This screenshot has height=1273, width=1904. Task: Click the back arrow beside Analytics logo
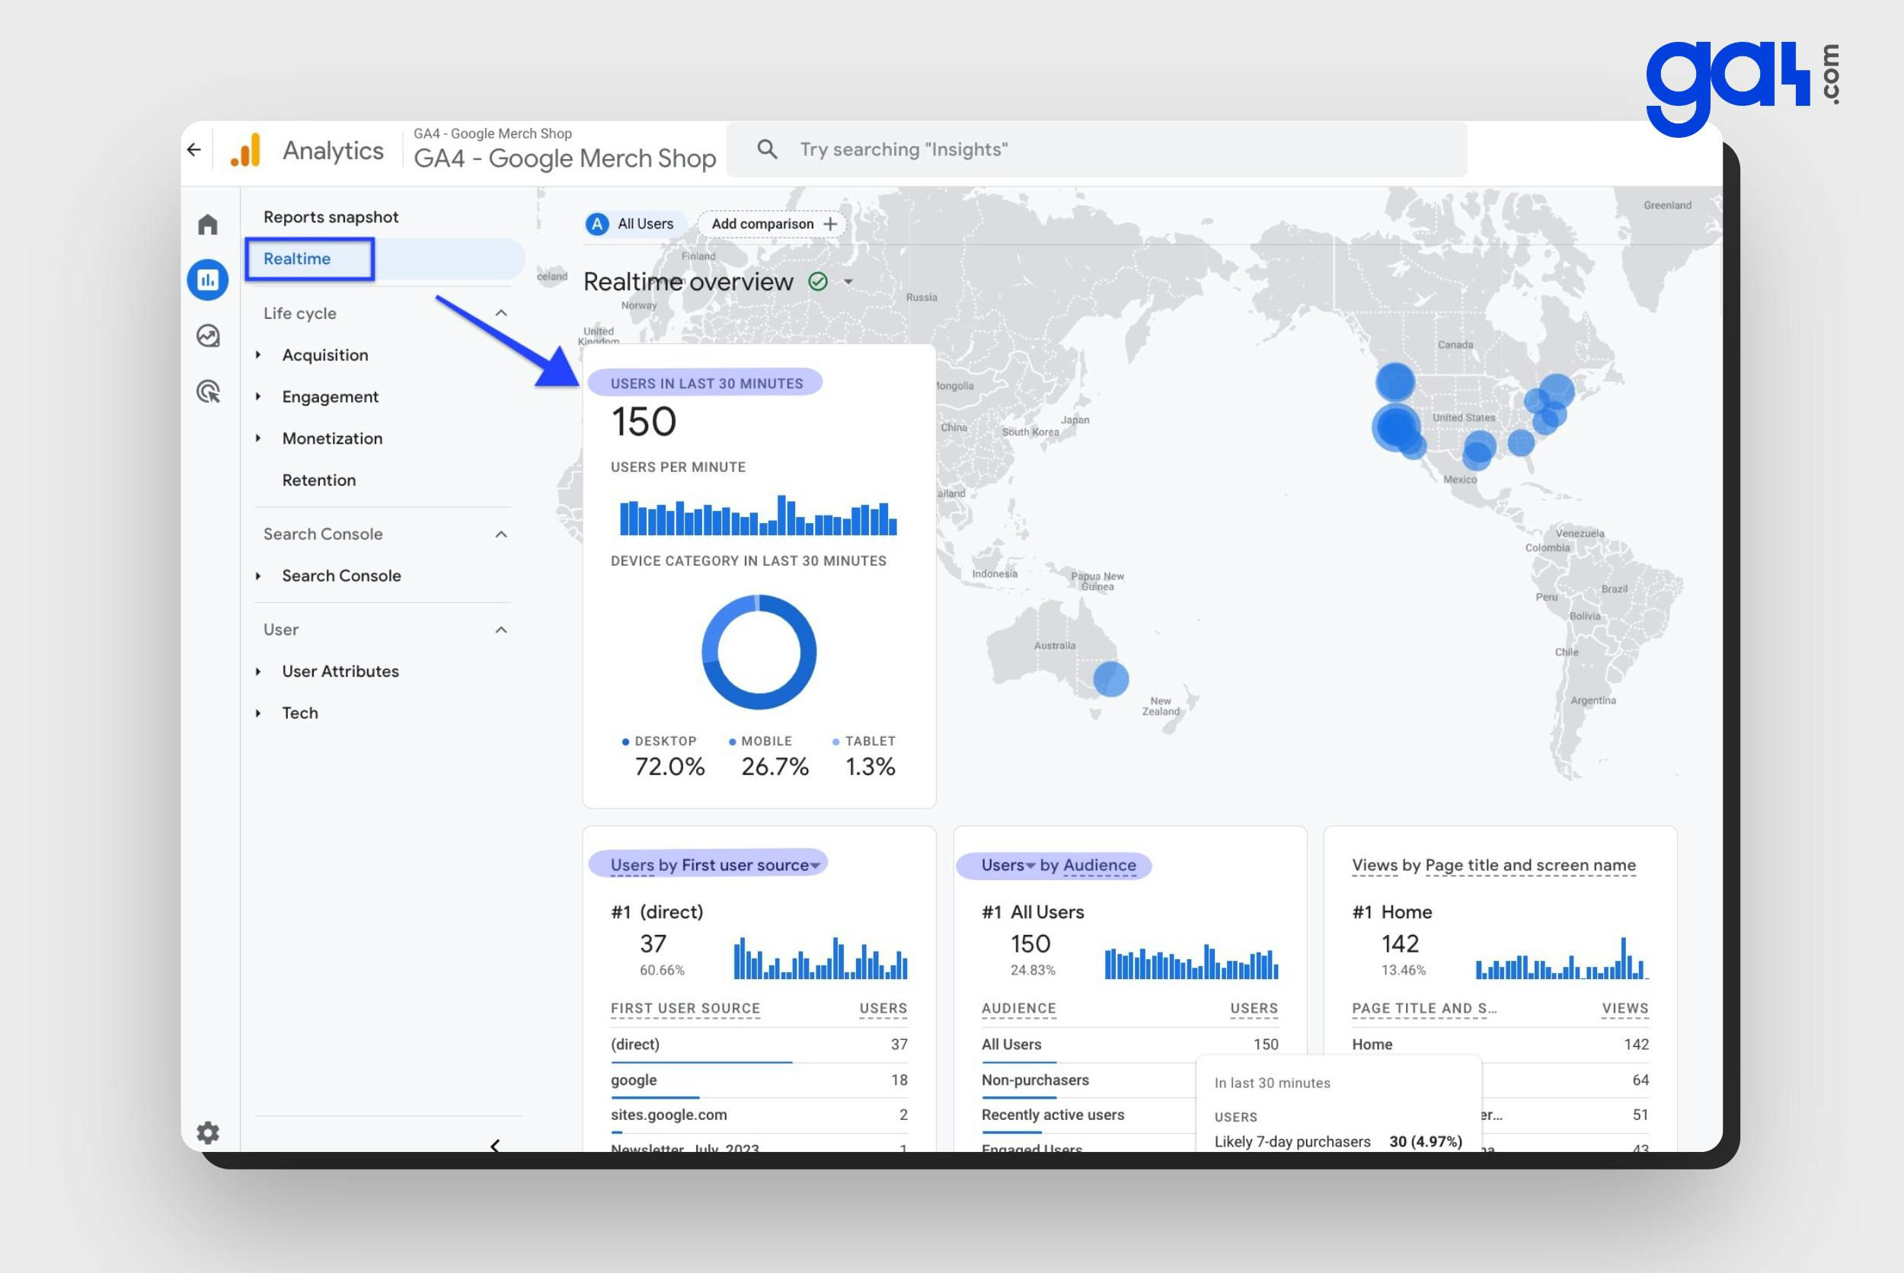193,149
